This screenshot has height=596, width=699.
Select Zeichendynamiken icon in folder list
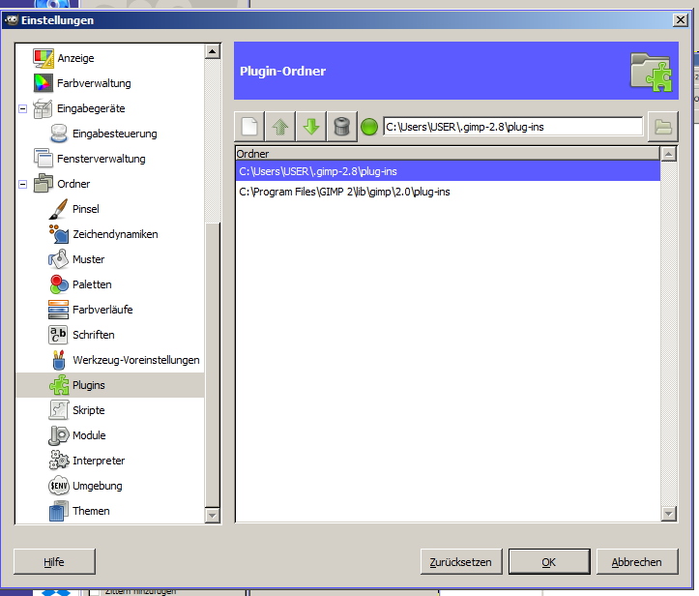click(x=58, y=234)
